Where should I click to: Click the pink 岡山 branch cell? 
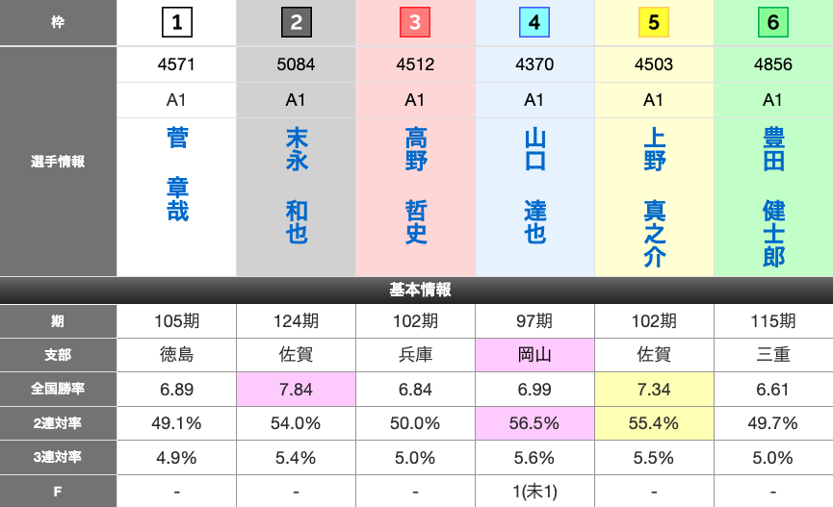click(534, 354)
